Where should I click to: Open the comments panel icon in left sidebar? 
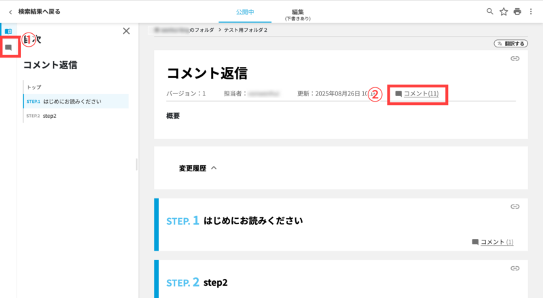pyautogui.click(x=8, y=48)
